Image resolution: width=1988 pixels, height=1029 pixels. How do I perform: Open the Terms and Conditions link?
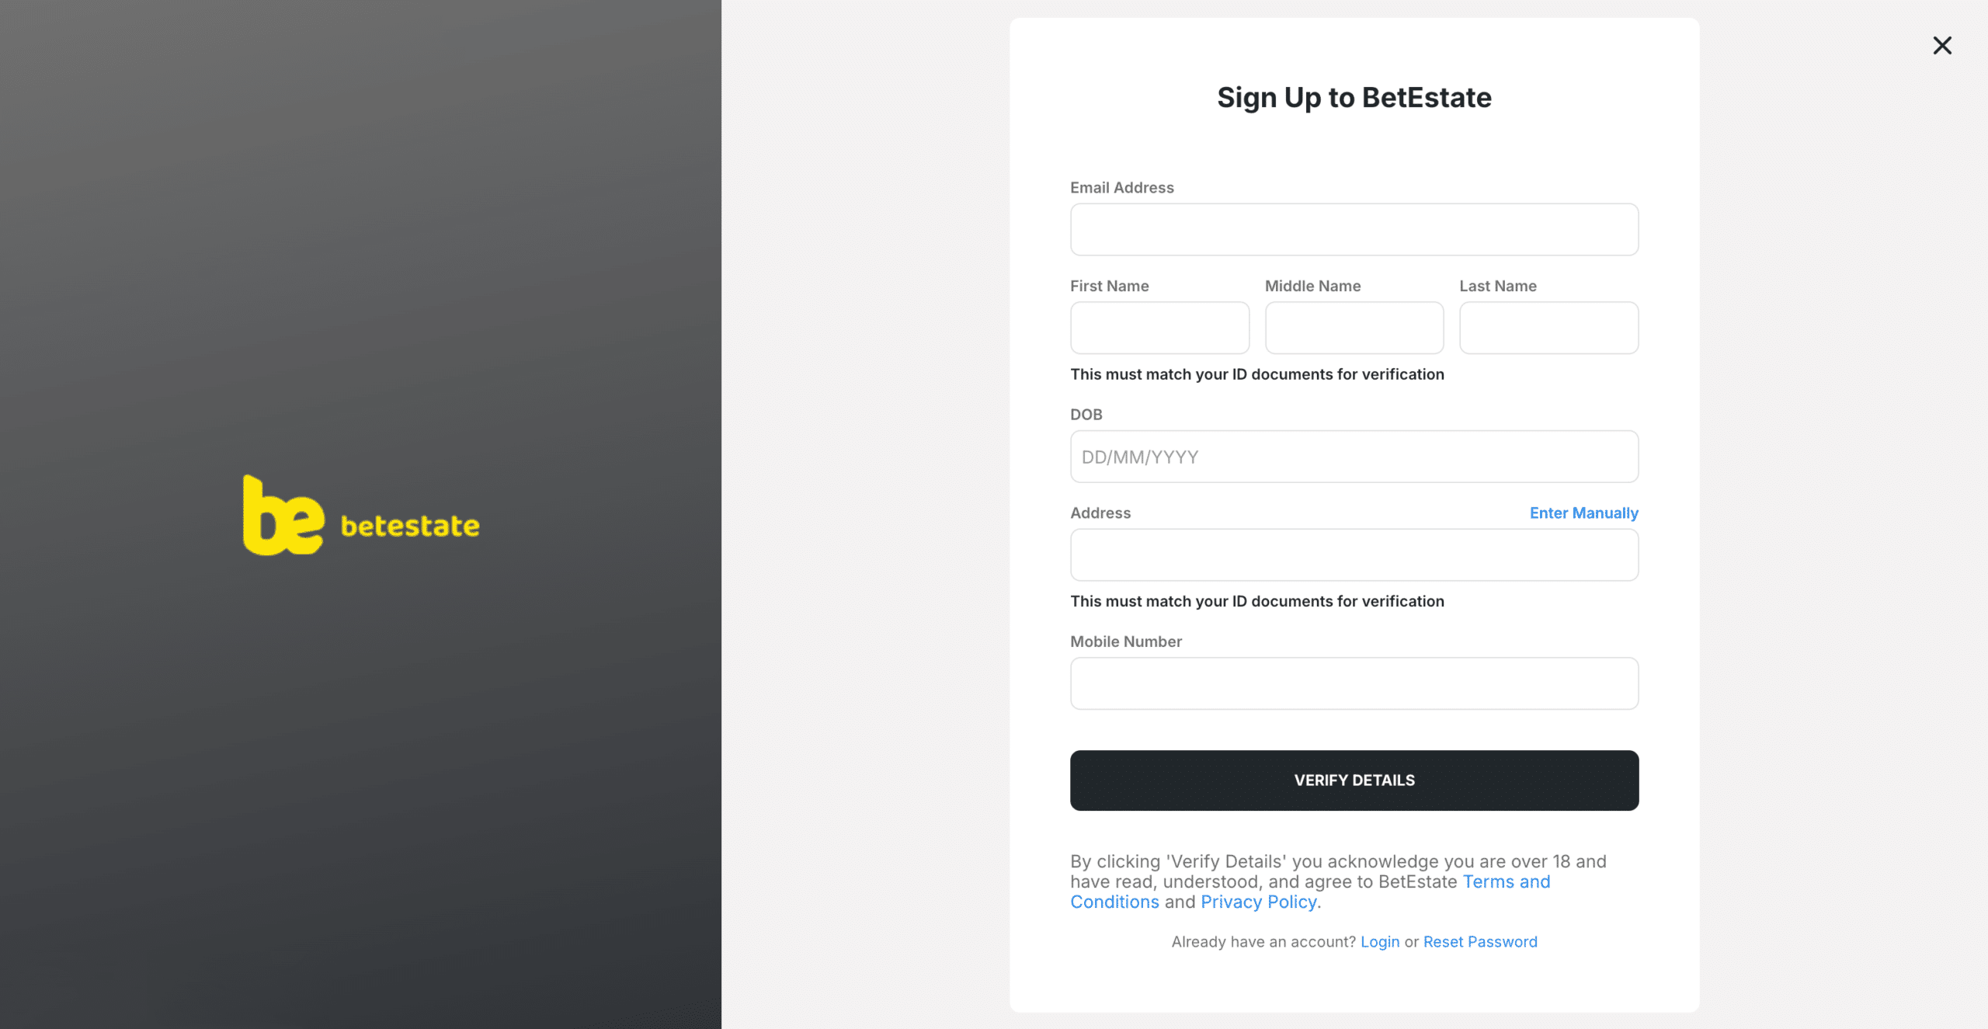[1506, 882]
